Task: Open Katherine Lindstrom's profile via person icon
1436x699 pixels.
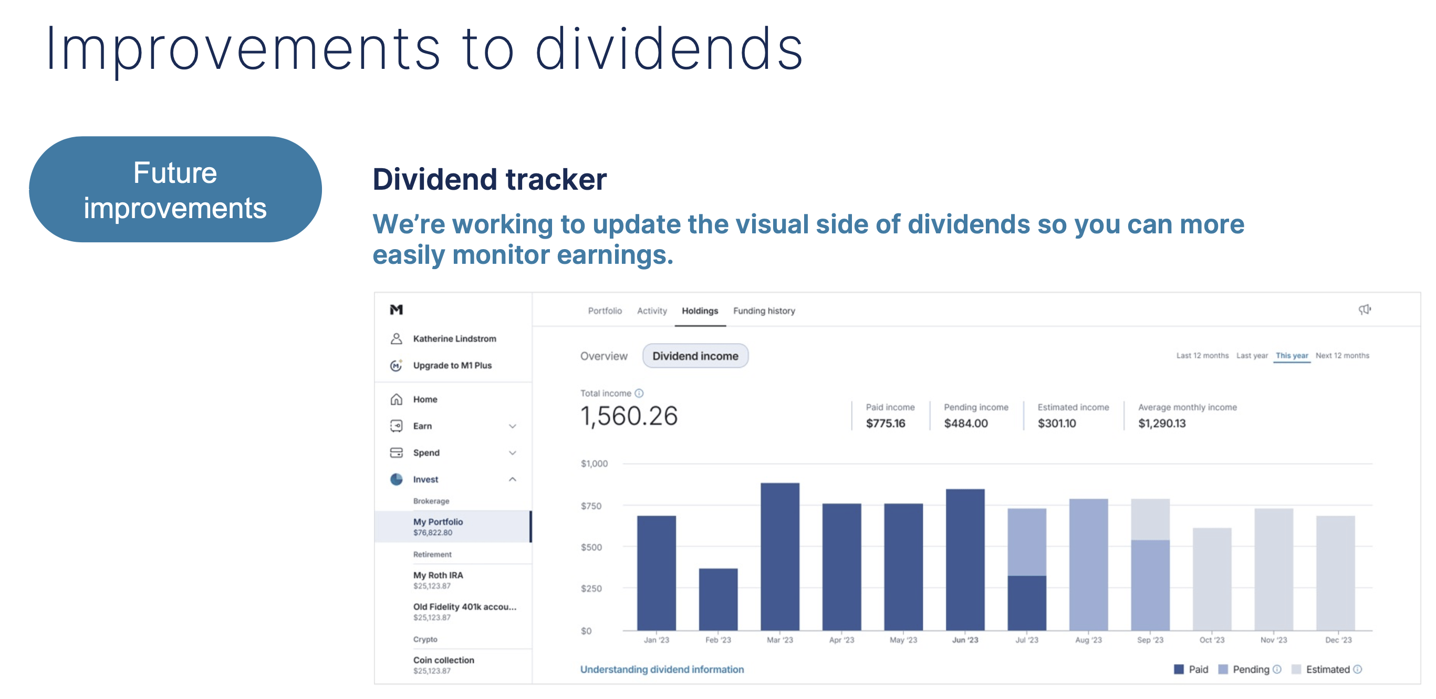Action: click(397, 338)
